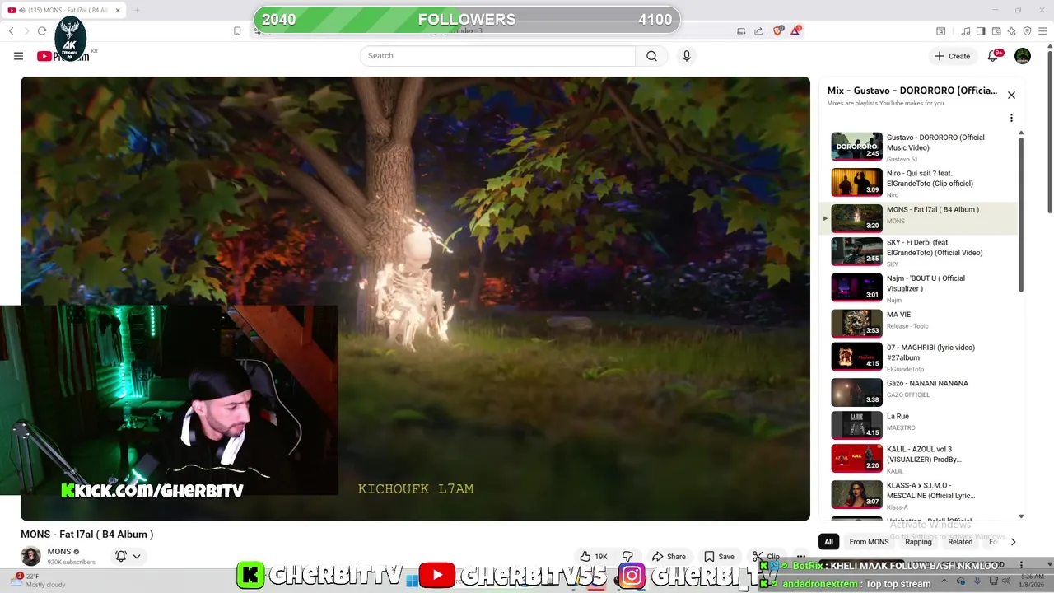Click the Share button below video
This screenshot has height=593, width=1054.
[x=668, y=557]
